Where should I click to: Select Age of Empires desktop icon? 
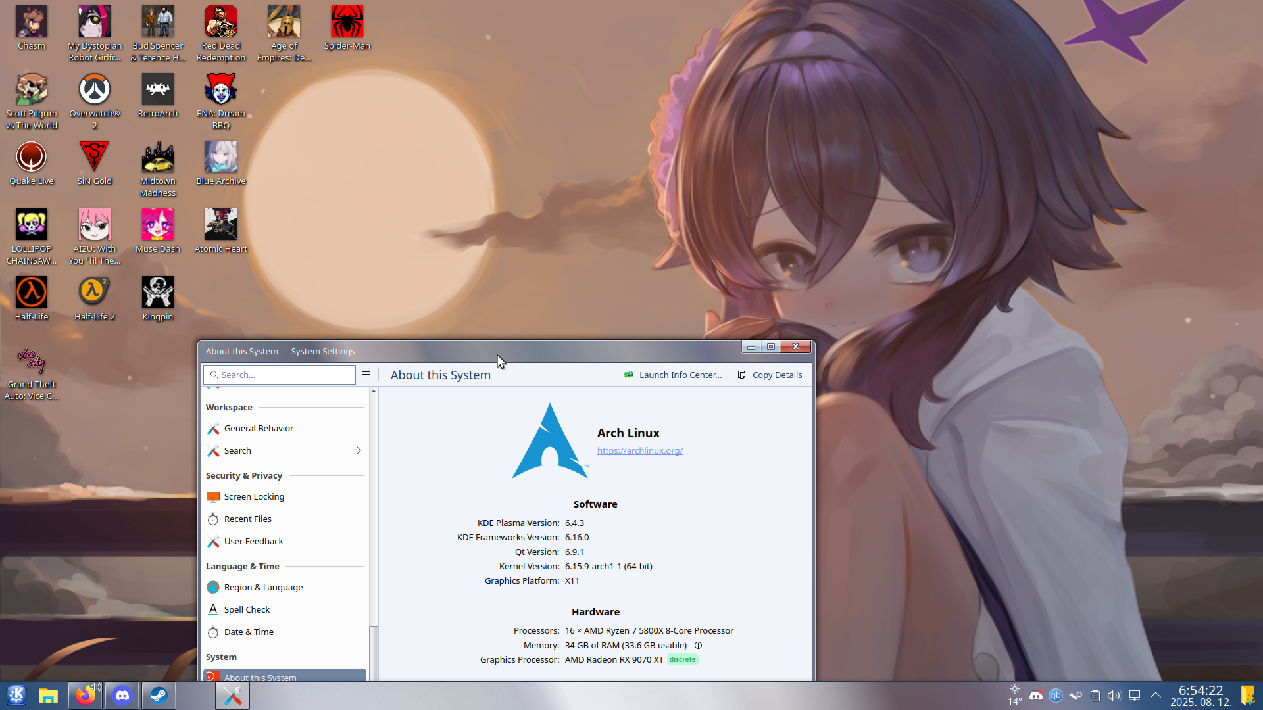[284, 34]
